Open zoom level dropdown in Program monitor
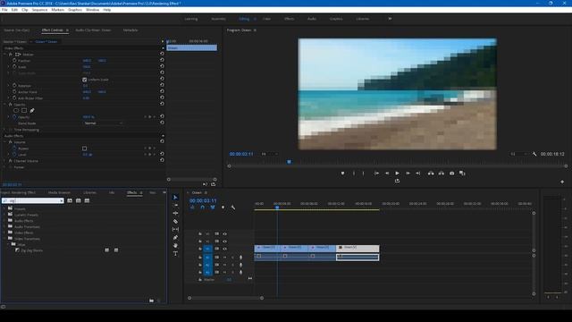 point(269,154)
